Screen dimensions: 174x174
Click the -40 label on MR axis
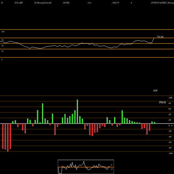(x=170, y=137)
